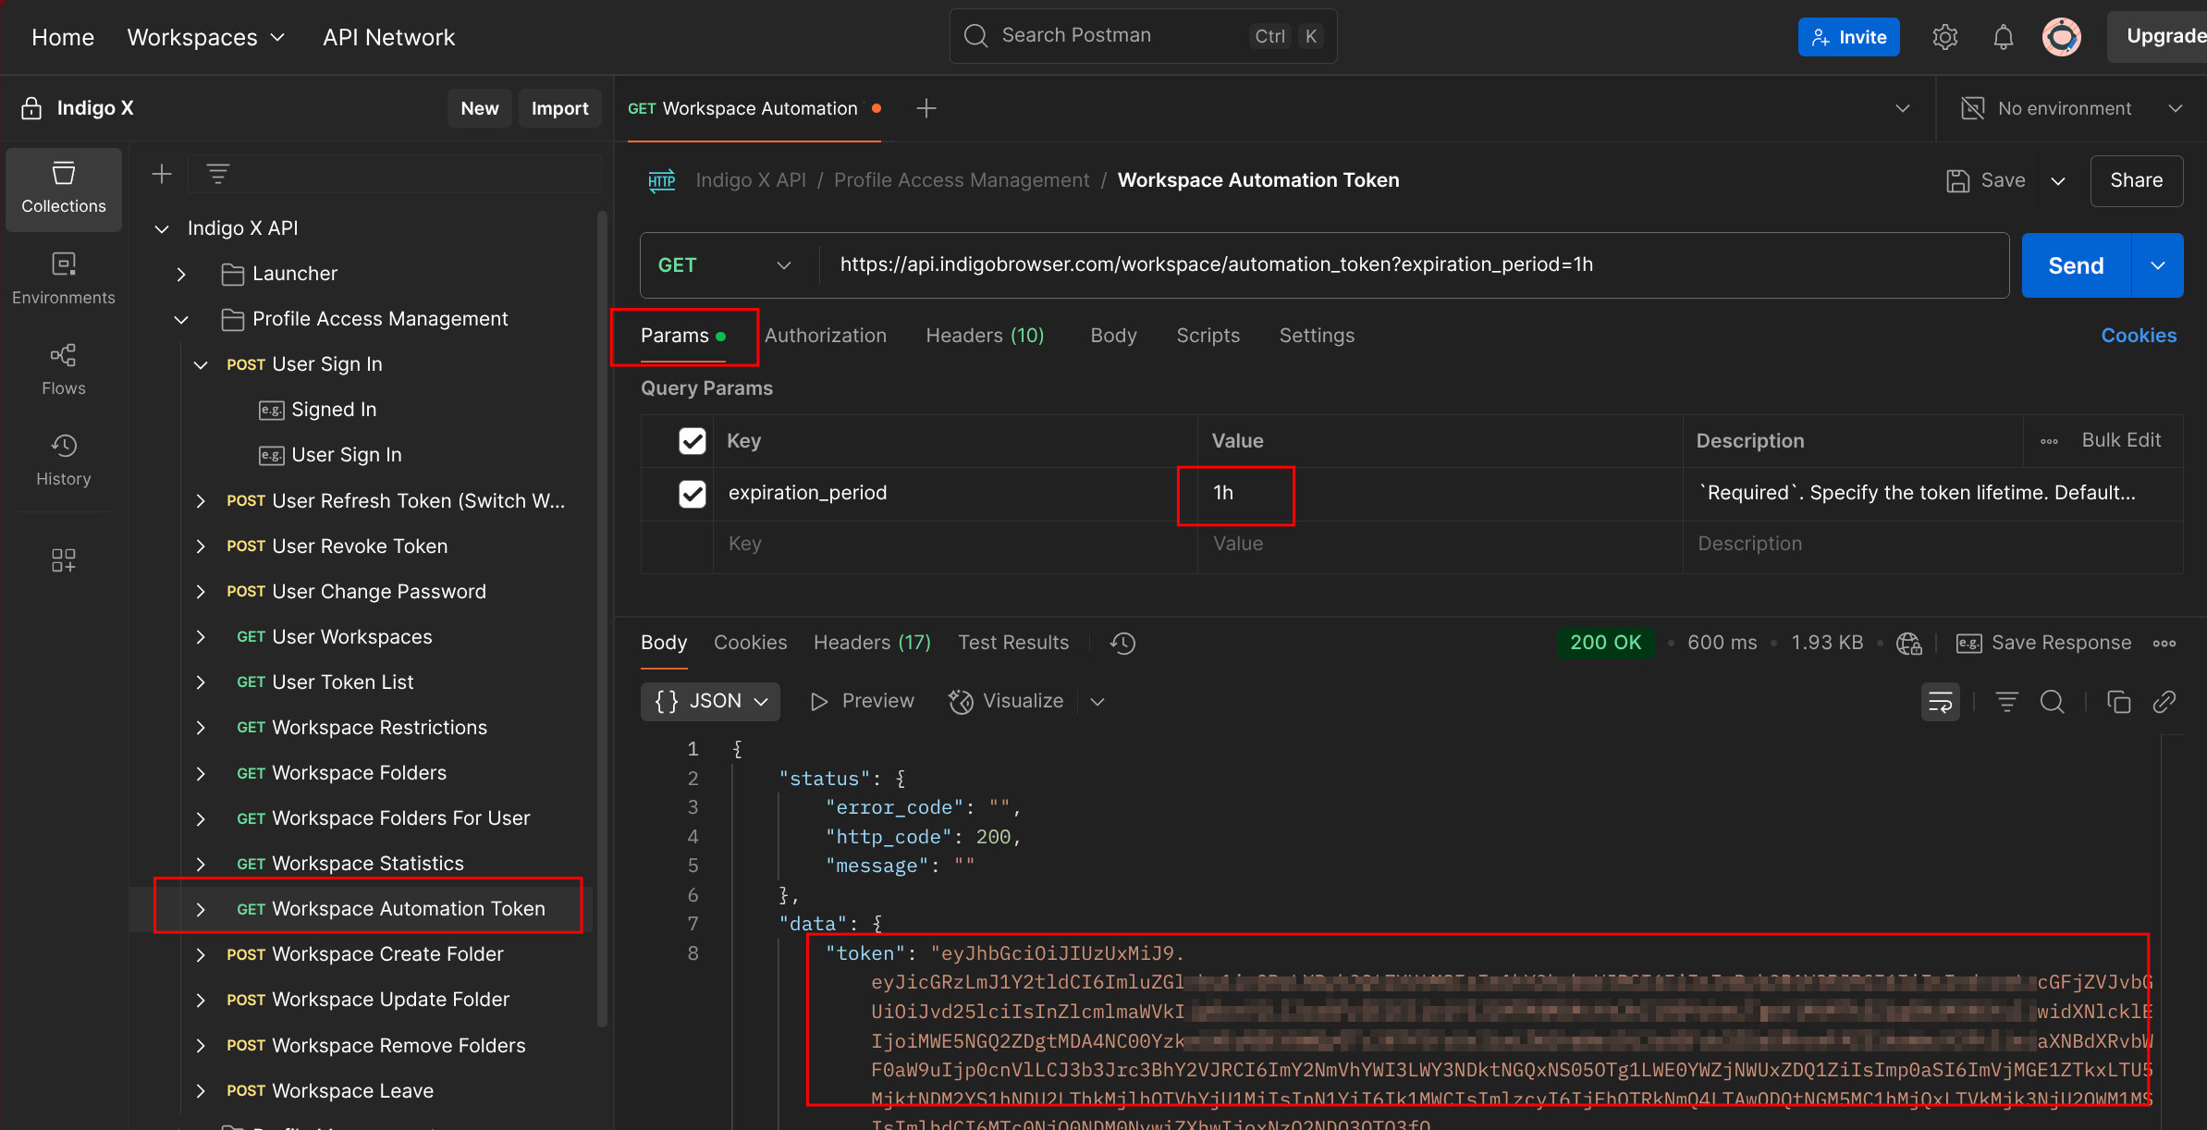Open response more options ellipsis
This screenshot has width=2207, height=1130.
(x=2164, y=643)
